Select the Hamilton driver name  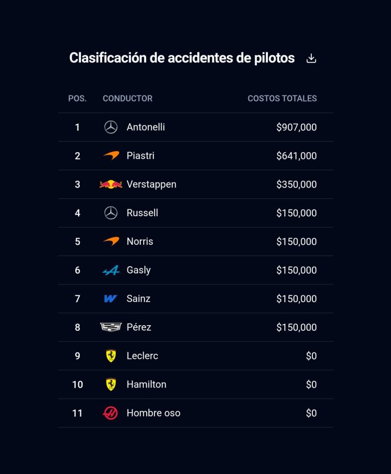[x=147, y=384]
